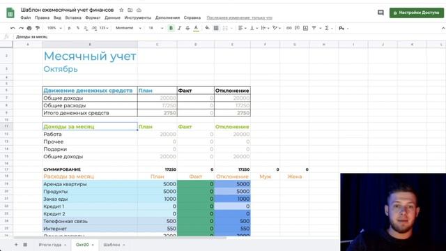Image resolution: width=446 pixels, height=251 pixels.
Task: Select the Доходы за месяц cell
Action: (x=90, y=127)
